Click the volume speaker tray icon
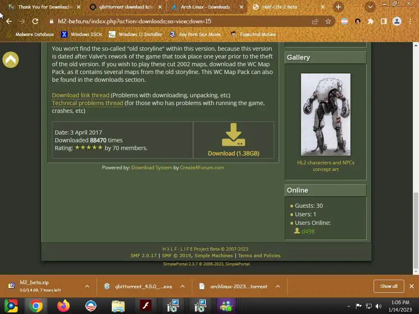This screenshot has height=314, width=419. (378, 306)
